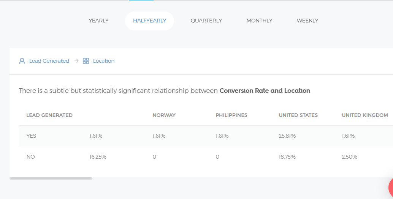Open the Lead Generated breadcrumb link
The image size is (393, 199).
[49, 61]
